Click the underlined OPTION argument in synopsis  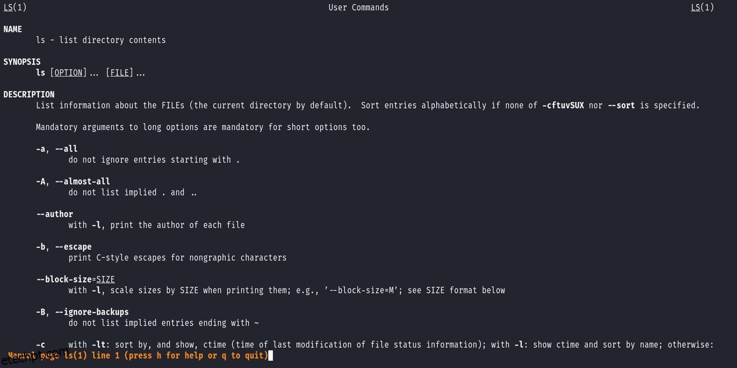[x=68, y=73]
